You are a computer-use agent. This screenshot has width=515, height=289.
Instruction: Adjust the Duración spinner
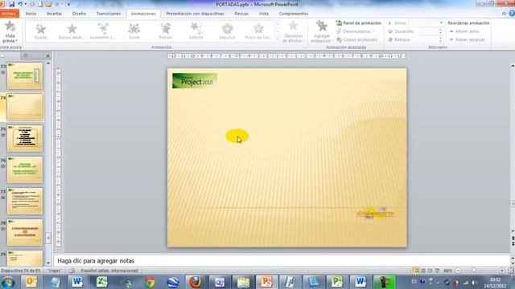440,31
